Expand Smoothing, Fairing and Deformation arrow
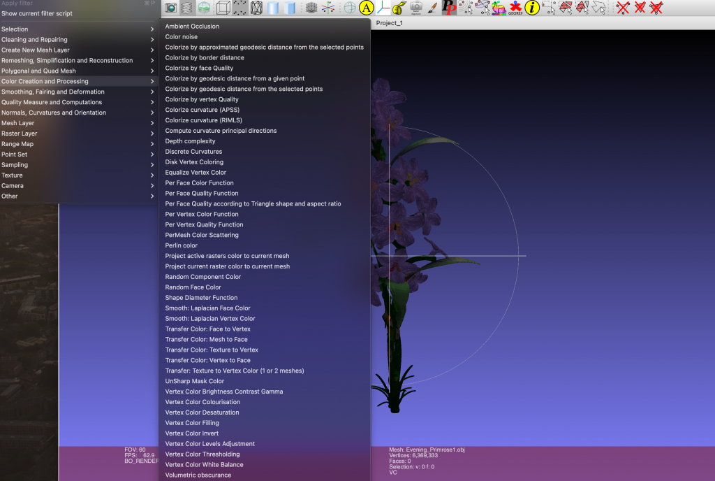 click(152, 92)
